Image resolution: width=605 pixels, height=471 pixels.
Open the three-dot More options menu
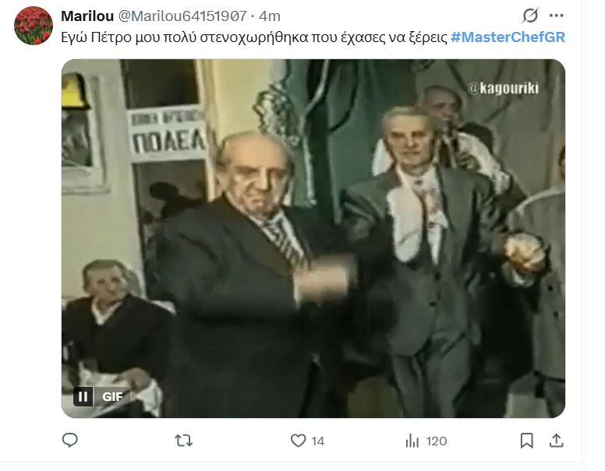(557, 16)
